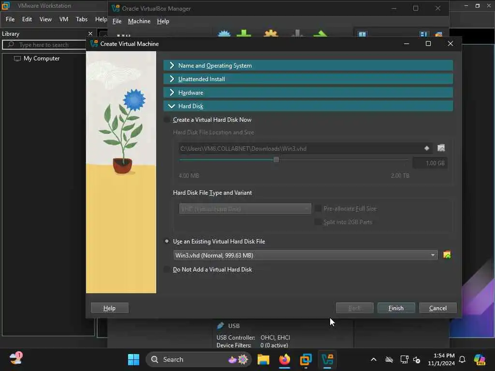
Task: Open VirtualBox Manager Help menu
Action: pos(163,21)
